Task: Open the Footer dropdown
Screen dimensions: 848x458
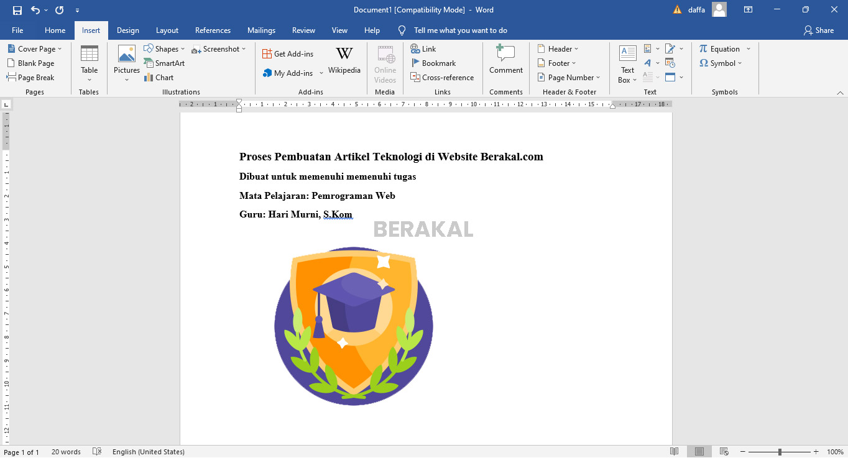Action: [557, 63]
